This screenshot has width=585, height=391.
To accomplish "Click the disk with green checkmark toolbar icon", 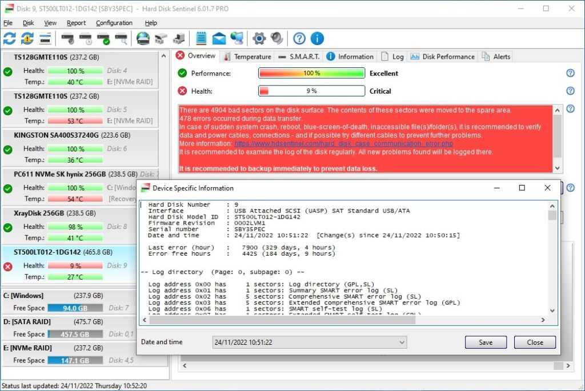I will pos(103,38).
